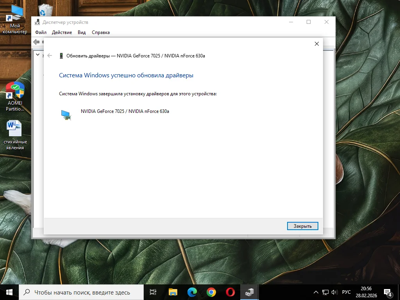This screenshot has height=300, width=400.
Task: Select the Device Manager taskbar icon
Action: [x=249, y=292]
